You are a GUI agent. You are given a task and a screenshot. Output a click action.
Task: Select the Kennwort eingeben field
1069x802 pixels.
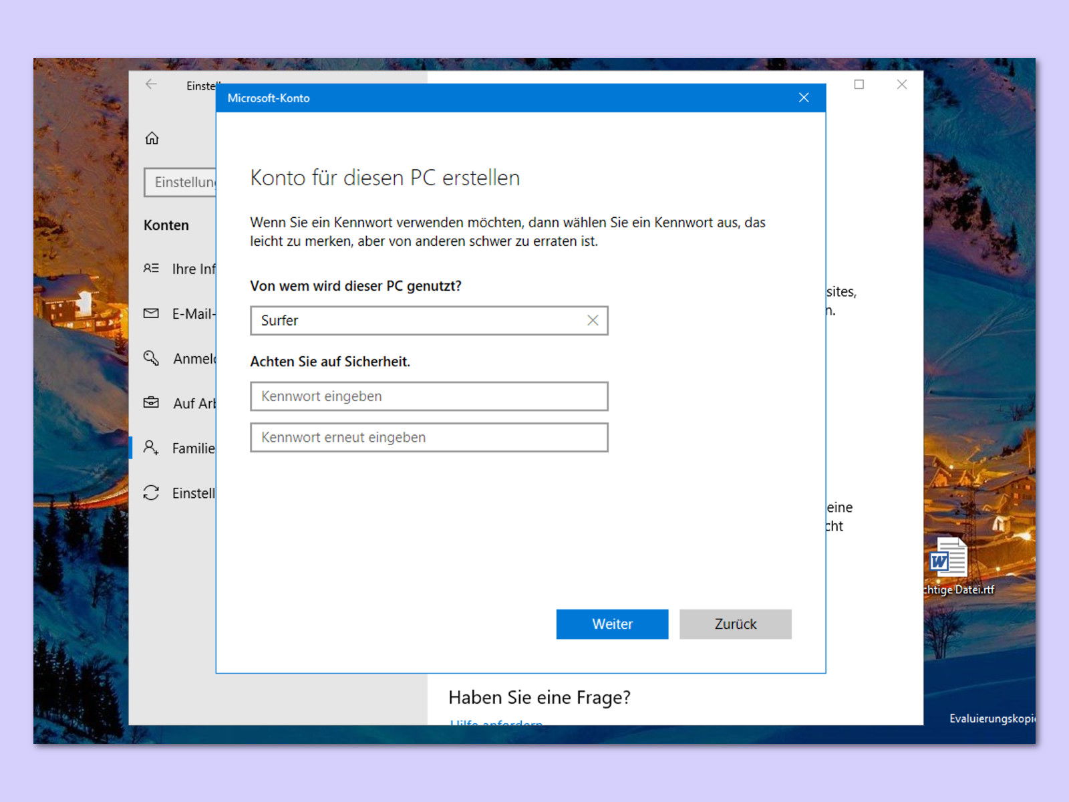tap(429, 396)
